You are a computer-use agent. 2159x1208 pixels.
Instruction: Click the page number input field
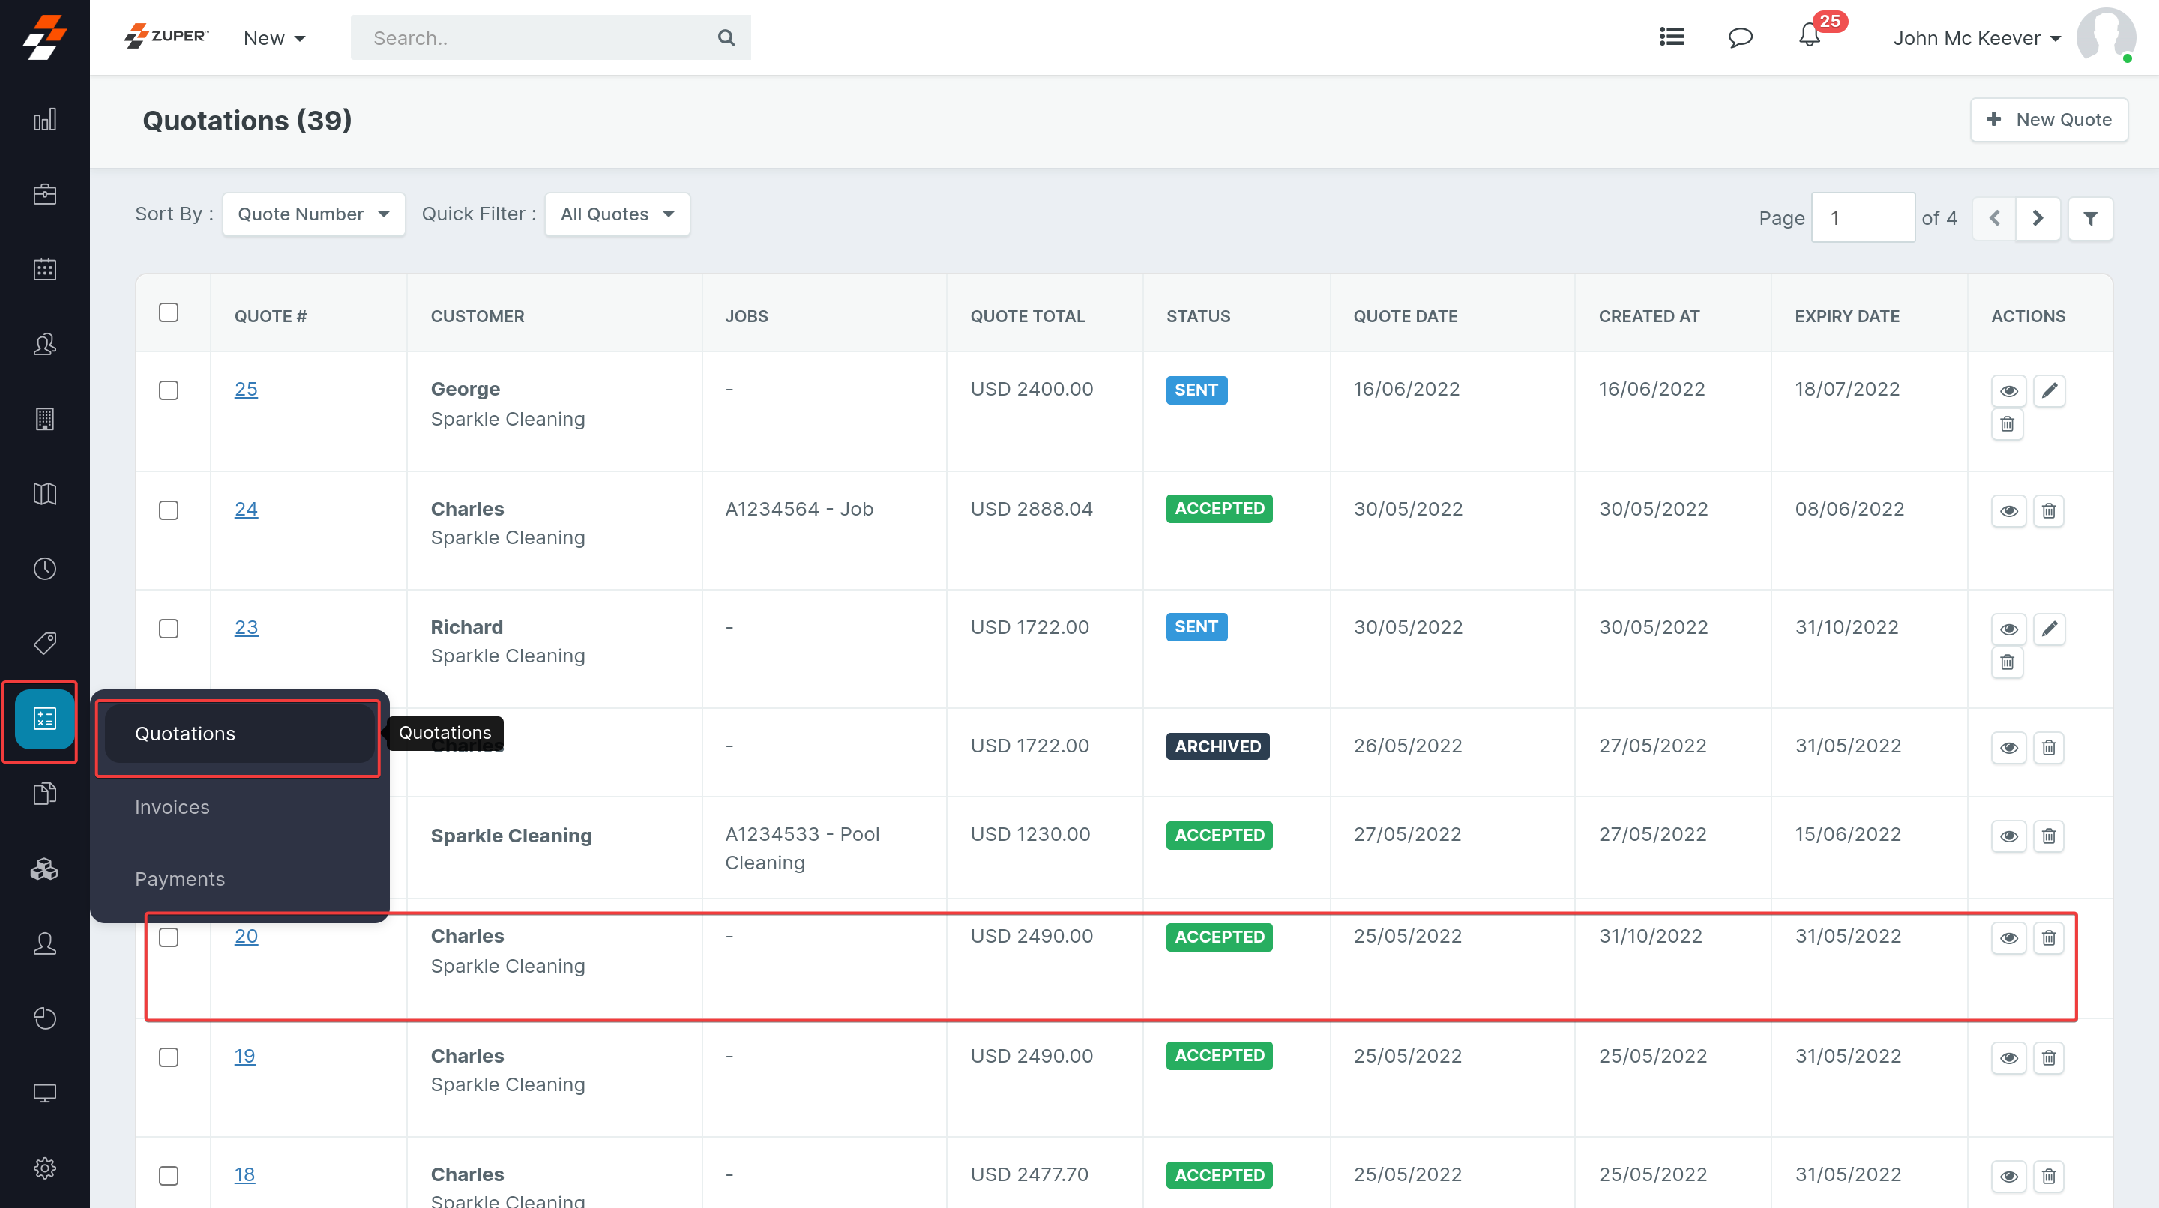pyautogui.click(x=1862, y=218)
